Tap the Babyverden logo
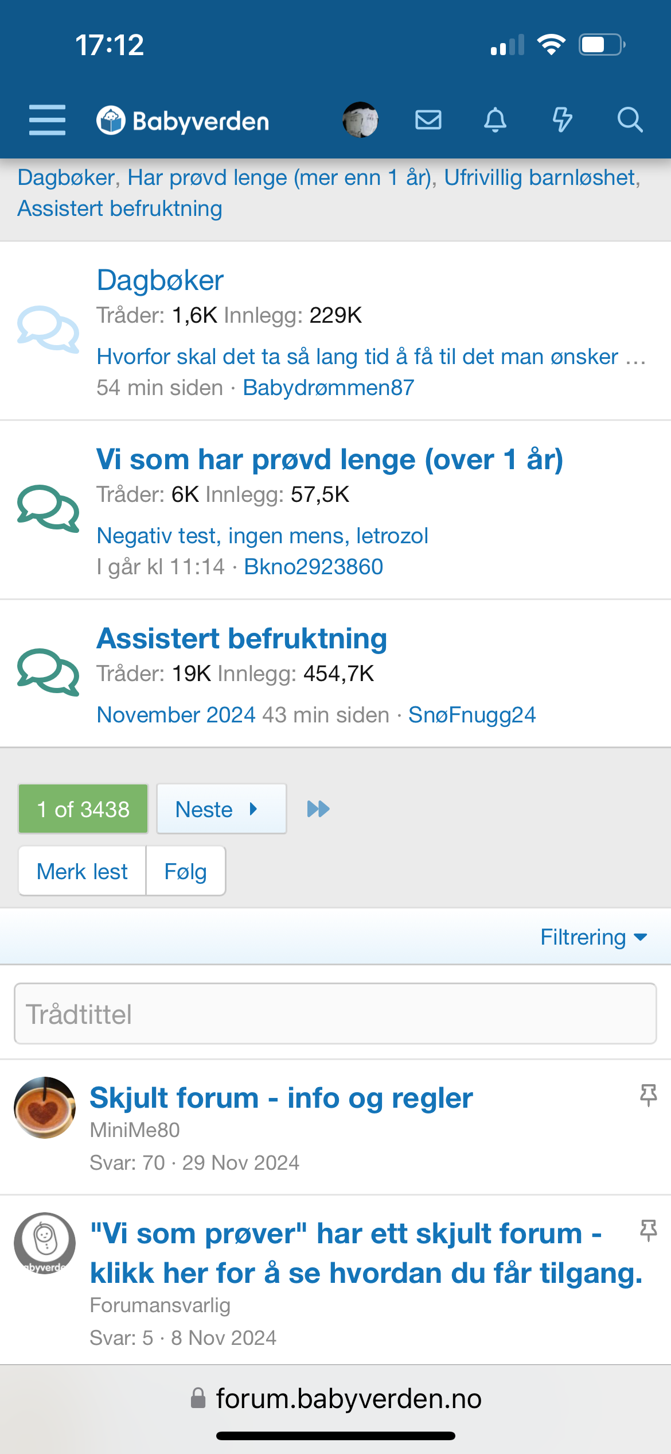 coord(182,121)
